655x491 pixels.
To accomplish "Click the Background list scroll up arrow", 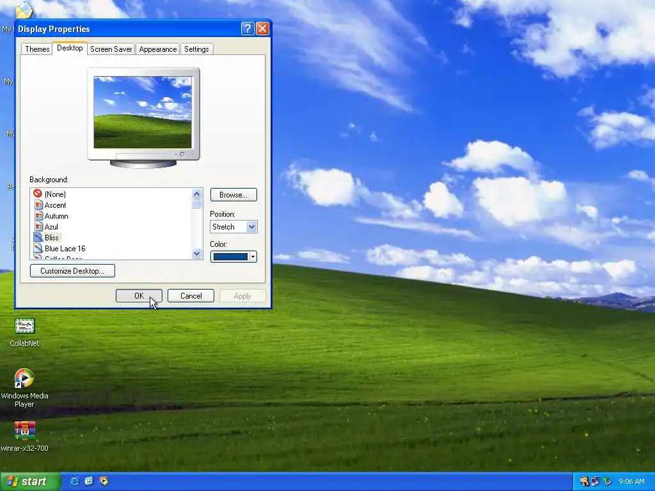I will pyautogui.click(x=197, y=194).
